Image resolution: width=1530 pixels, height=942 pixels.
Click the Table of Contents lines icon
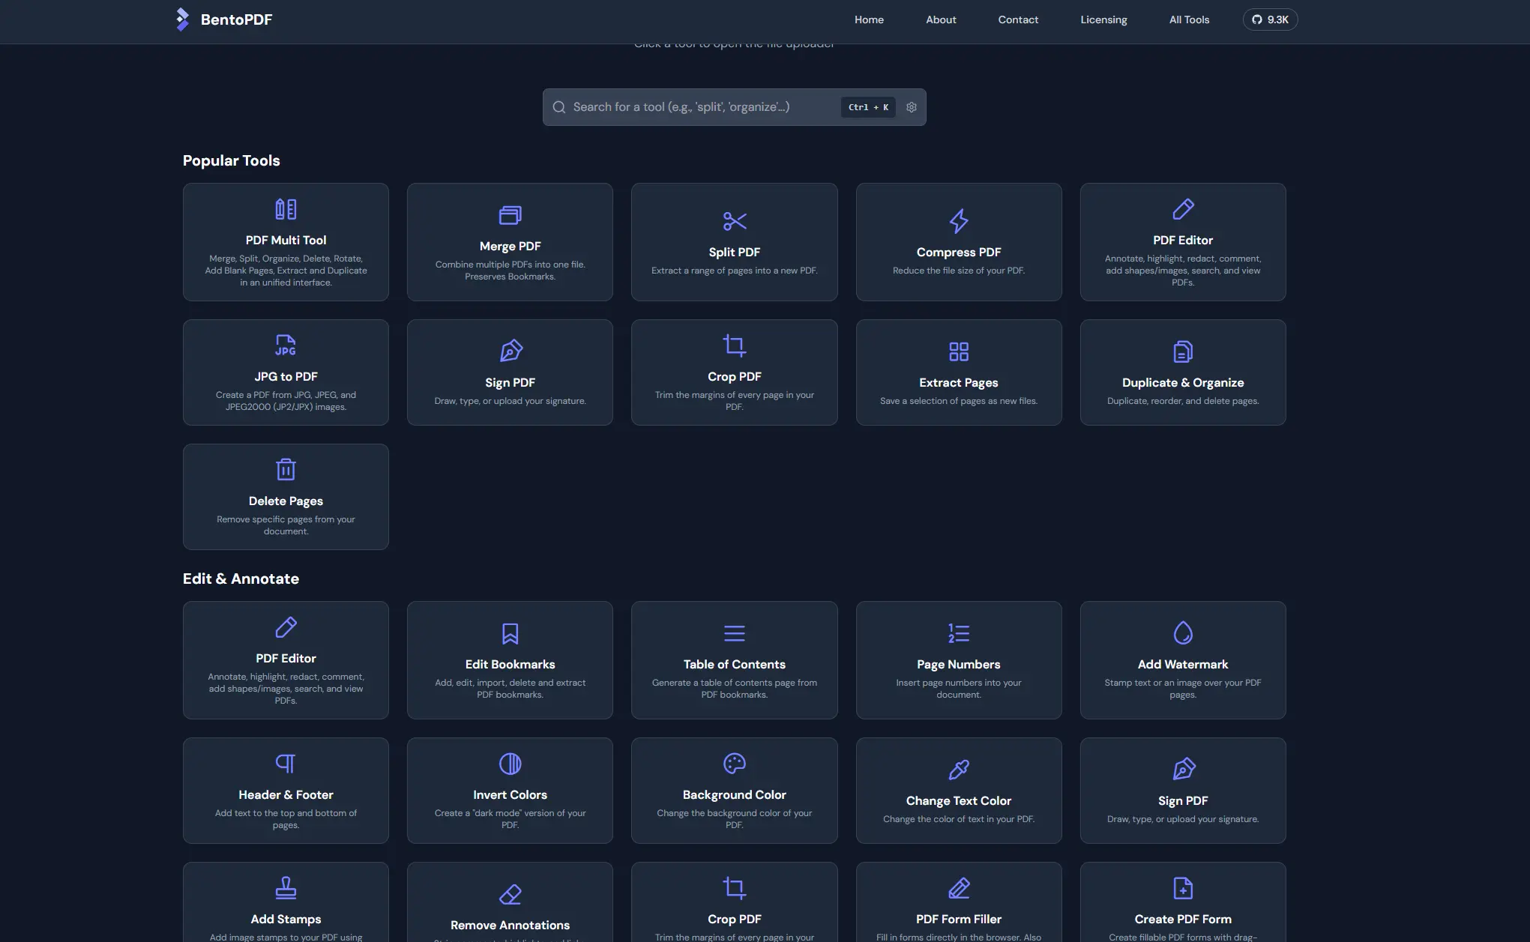point(734,633)
